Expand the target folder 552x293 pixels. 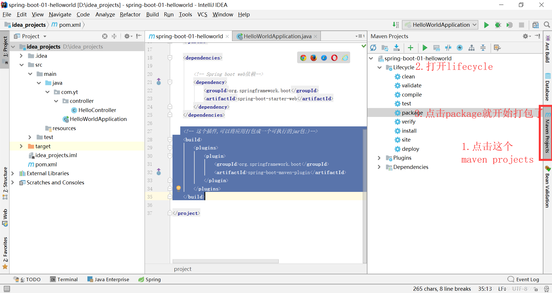[21, 146]
